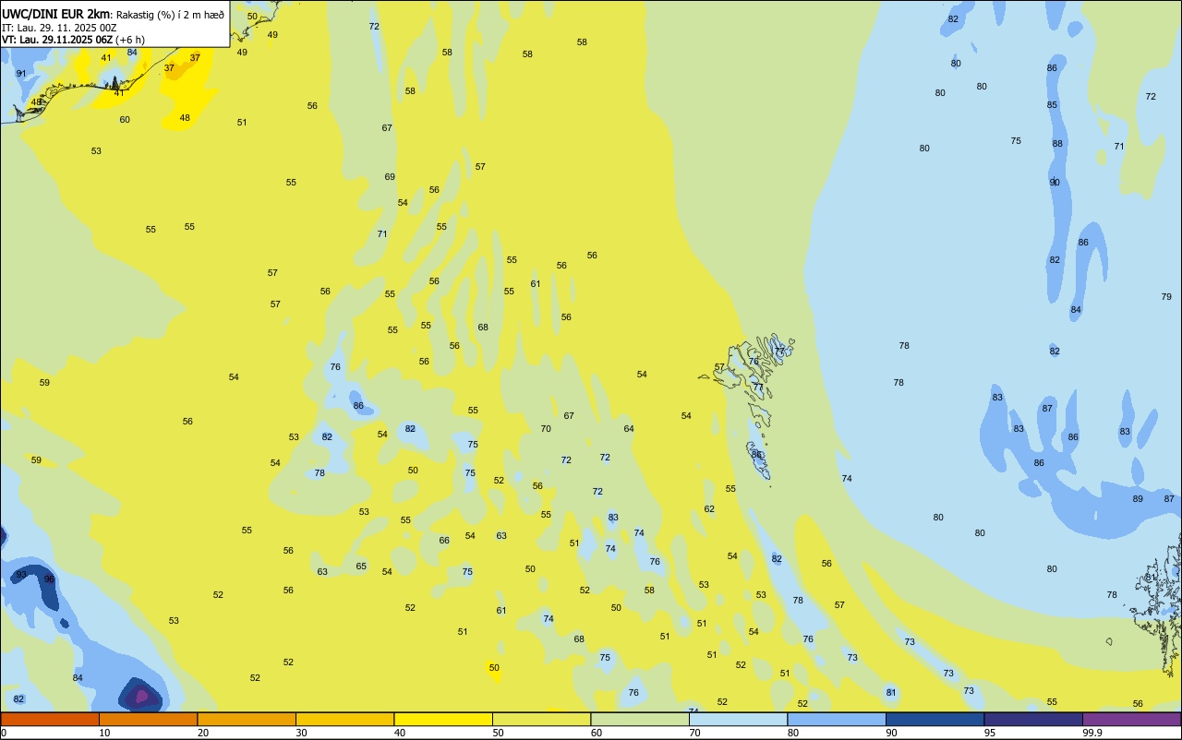
Task: Choose the 60–70 light green legend segment
Action: 640,720
